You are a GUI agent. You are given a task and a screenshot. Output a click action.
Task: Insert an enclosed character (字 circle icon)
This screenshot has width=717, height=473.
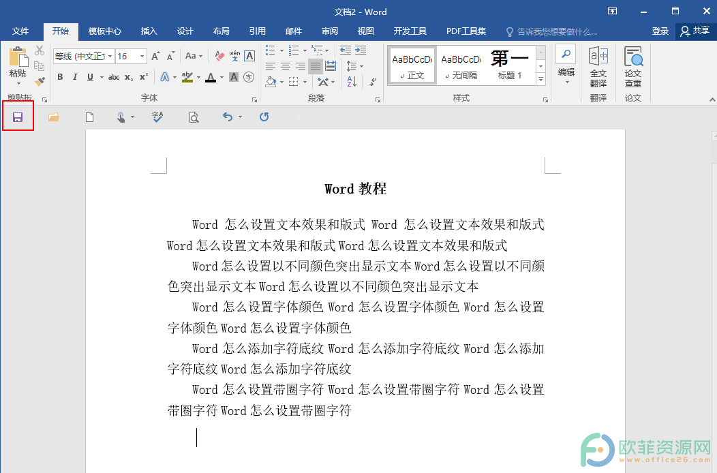coord(249,77)
